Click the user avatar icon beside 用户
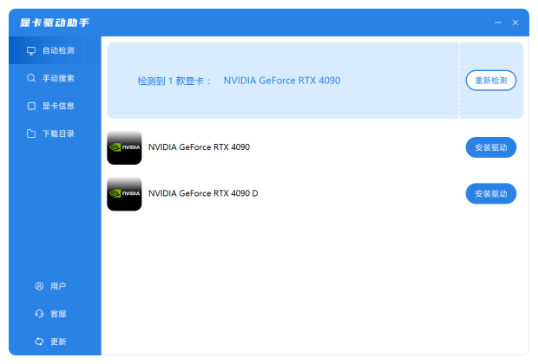The image size is (538, 364). click(x=39, y=286)
